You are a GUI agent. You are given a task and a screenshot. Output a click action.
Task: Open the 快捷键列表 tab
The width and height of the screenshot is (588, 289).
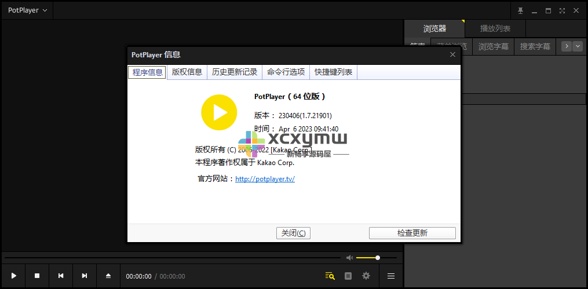click(333, 72)
